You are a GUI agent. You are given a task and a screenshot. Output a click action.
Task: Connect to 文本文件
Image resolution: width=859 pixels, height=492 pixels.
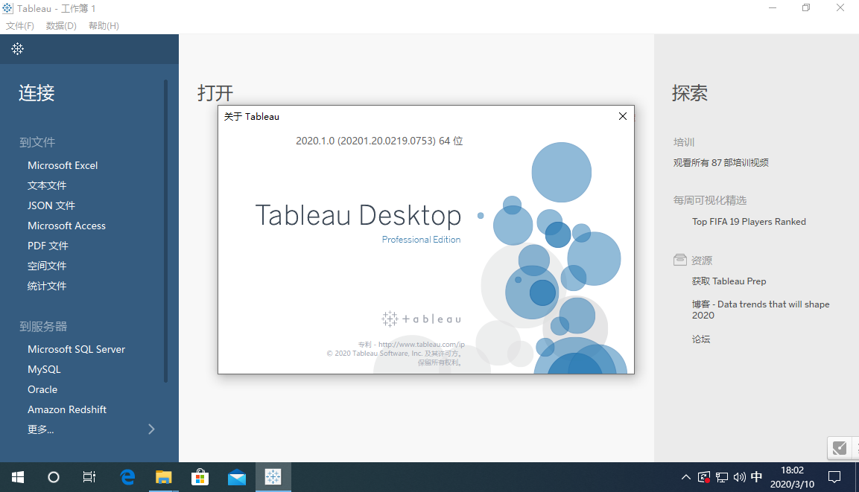coord(47,185)
